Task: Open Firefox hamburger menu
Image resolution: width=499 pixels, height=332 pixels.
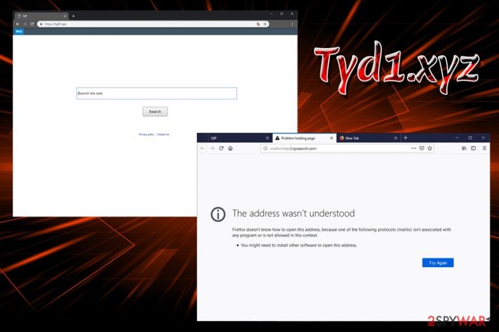Action: [x=484, y=148]
